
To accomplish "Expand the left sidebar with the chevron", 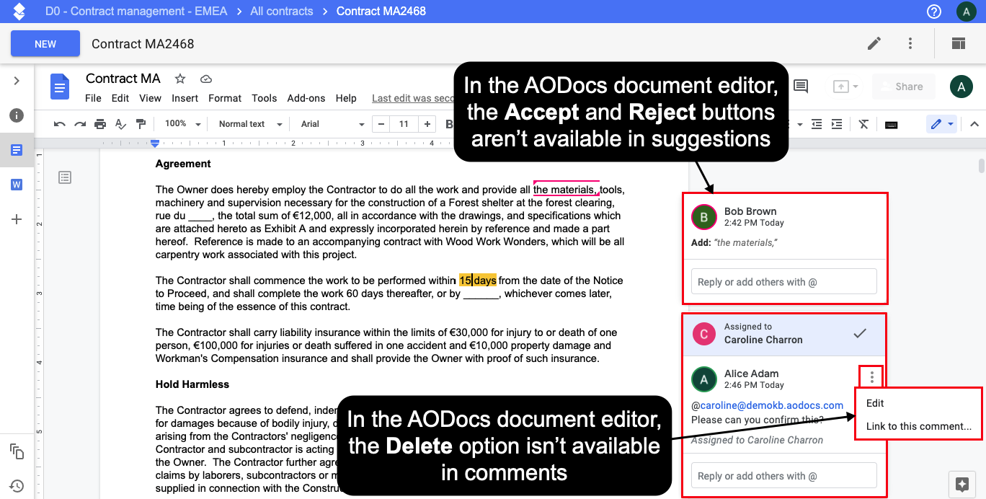I will 17,81.
